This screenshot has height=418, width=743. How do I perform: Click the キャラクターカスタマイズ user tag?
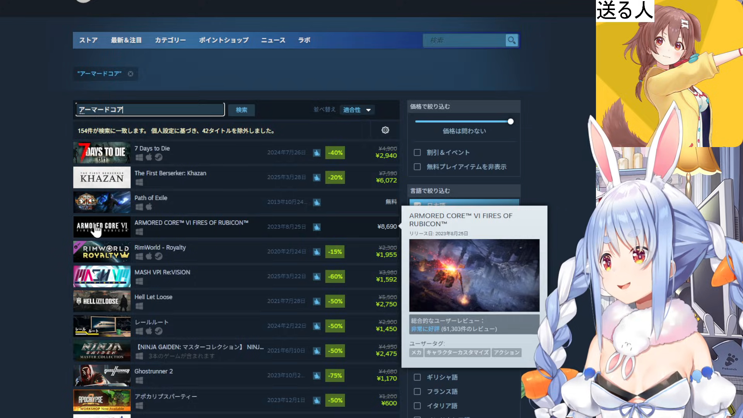point(457,353)
